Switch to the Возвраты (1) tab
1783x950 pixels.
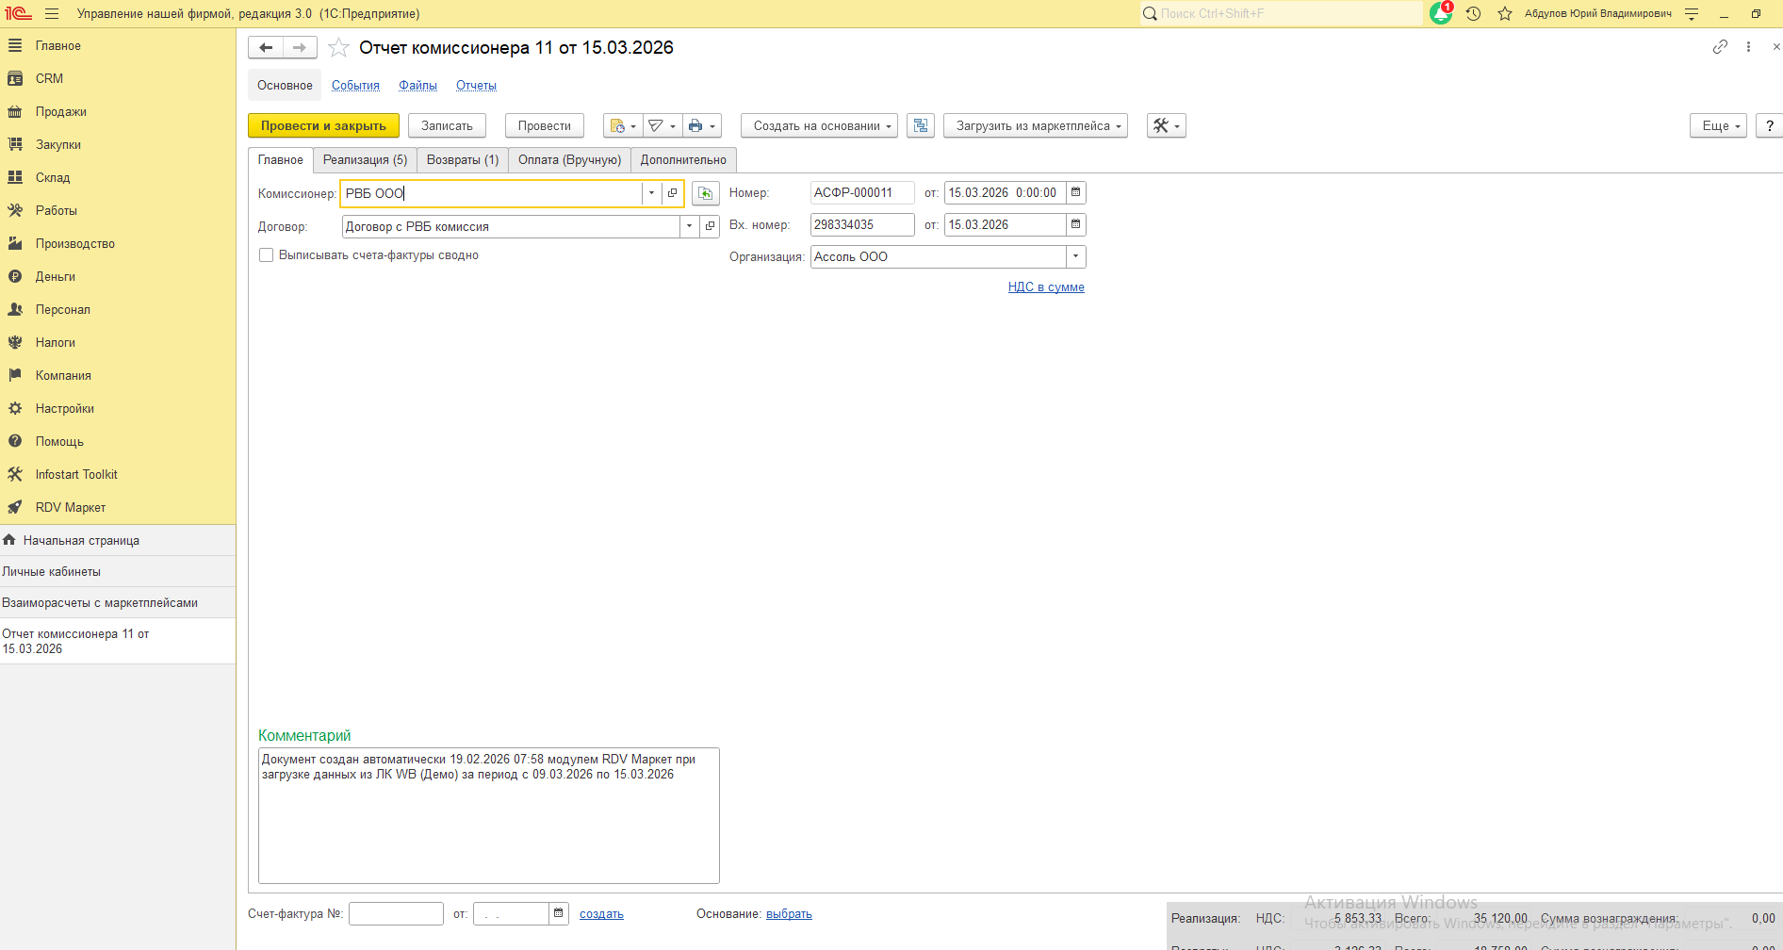(x=463, y=160)
